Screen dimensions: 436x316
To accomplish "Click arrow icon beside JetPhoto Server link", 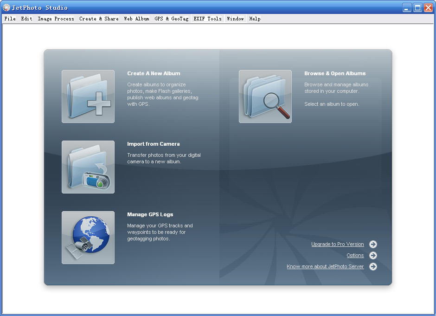I will 373,267.
